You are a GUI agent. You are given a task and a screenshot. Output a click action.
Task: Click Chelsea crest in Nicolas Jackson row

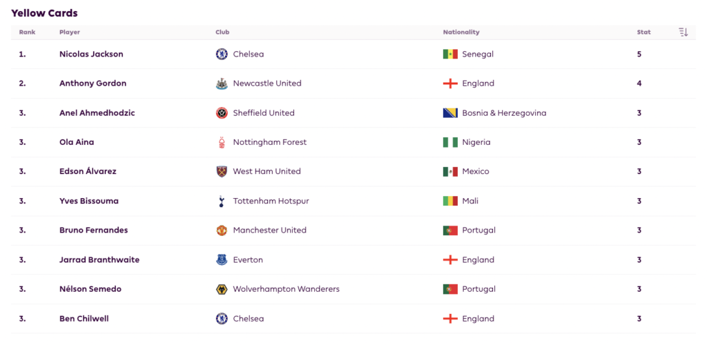click(222, 54)
